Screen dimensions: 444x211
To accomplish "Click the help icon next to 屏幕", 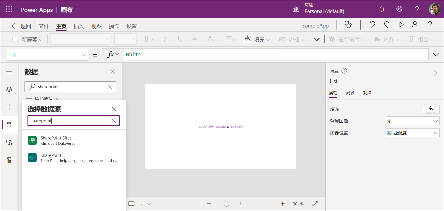I will tap(344, 71).
